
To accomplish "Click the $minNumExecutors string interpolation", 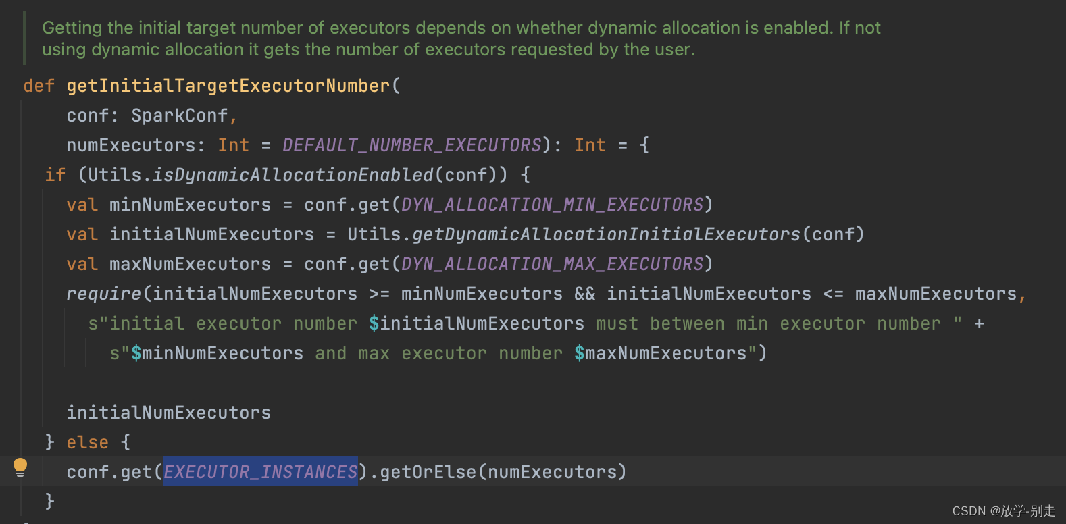I will [x=218, y=353].
